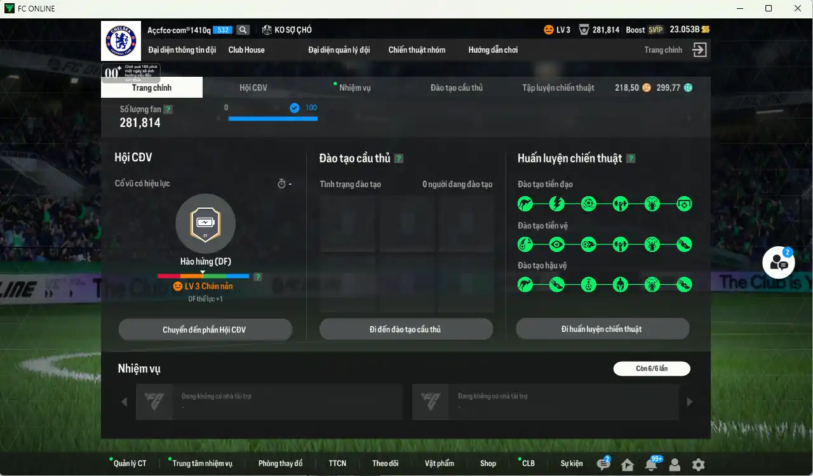Click the logout arrow icon at top right
The width and height of the screenshot is (813, 476).
(699, 50)
